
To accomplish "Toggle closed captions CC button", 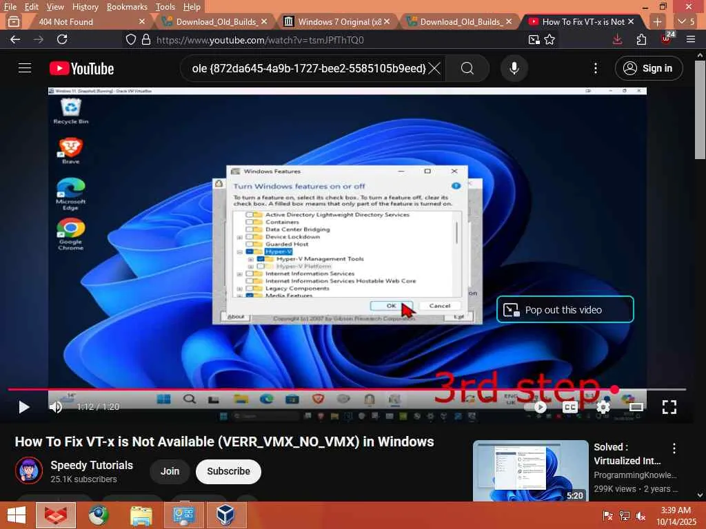I will 570,407.
